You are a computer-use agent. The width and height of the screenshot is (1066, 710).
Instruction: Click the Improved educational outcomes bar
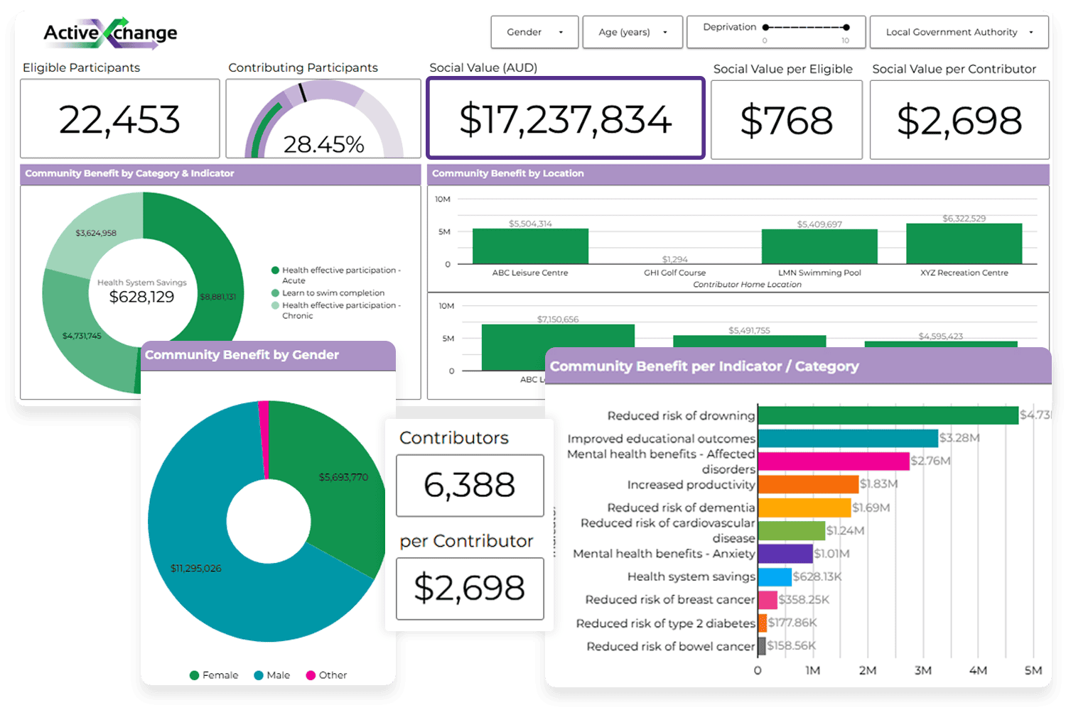coord(848,438)
